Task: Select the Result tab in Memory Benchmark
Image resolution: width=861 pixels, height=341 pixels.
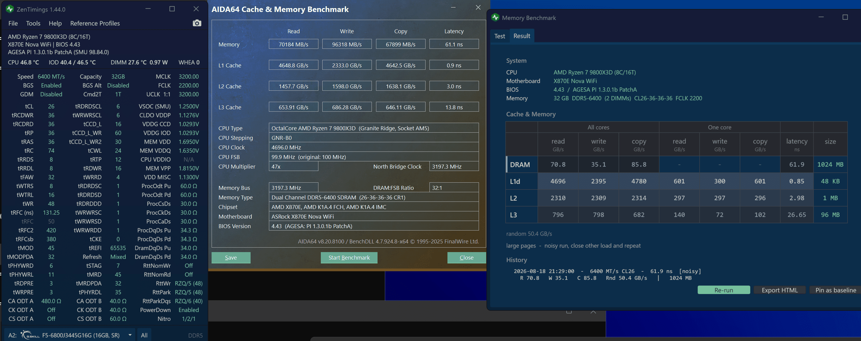Action: [522, 36]
